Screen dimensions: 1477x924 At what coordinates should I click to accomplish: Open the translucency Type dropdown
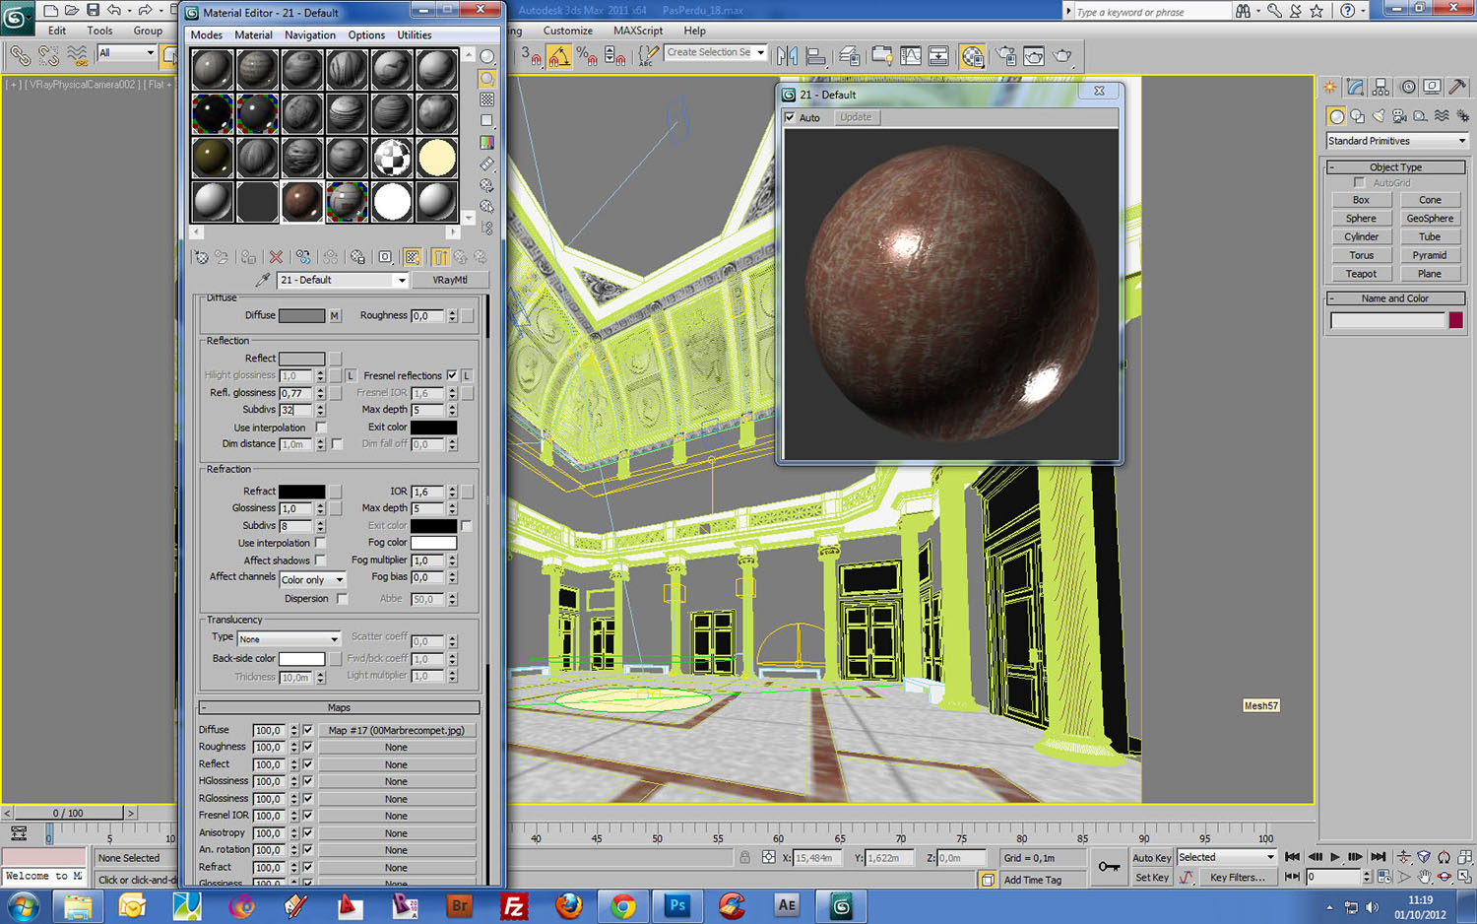289,639
